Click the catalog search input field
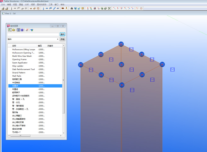Screen dimensions: 207x152 point(33,34)
